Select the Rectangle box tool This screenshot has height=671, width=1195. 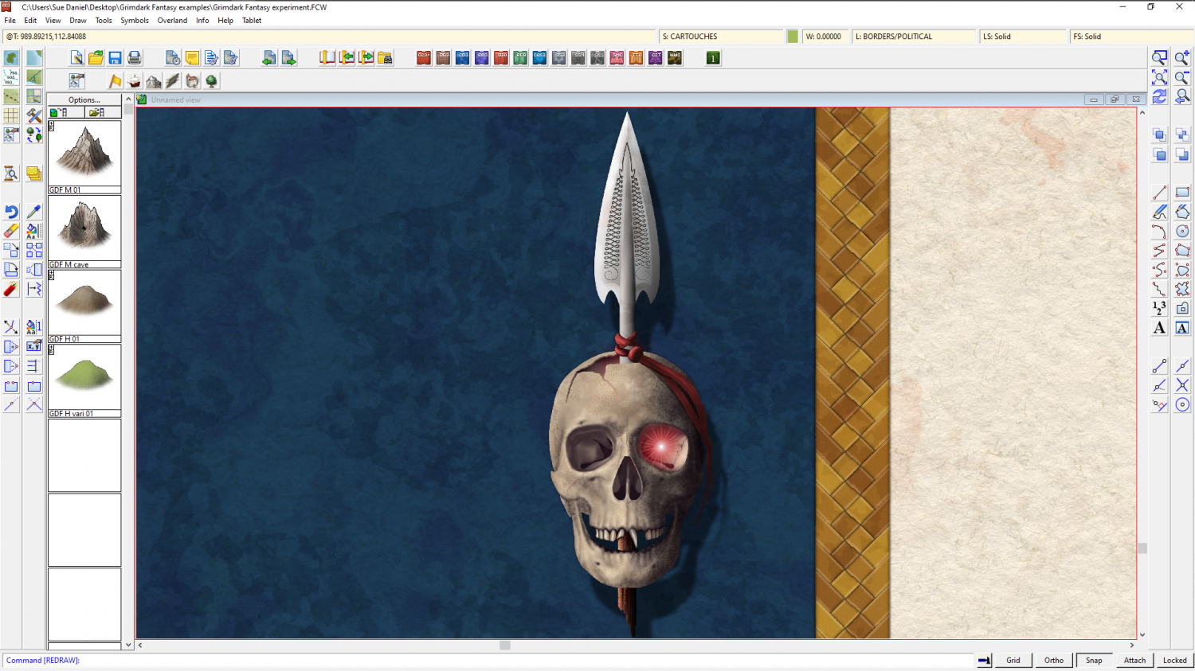[x=1182, y=193]
